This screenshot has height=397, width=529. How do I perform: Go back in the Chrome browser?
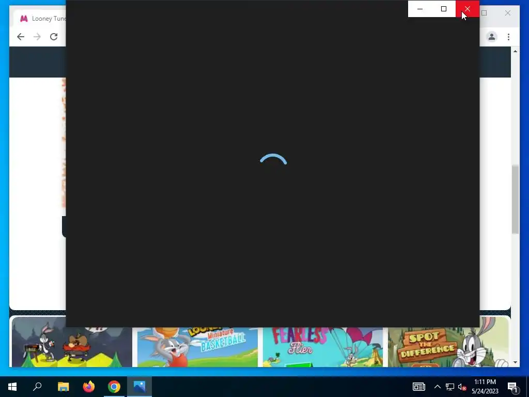click(x=21, y=37)
